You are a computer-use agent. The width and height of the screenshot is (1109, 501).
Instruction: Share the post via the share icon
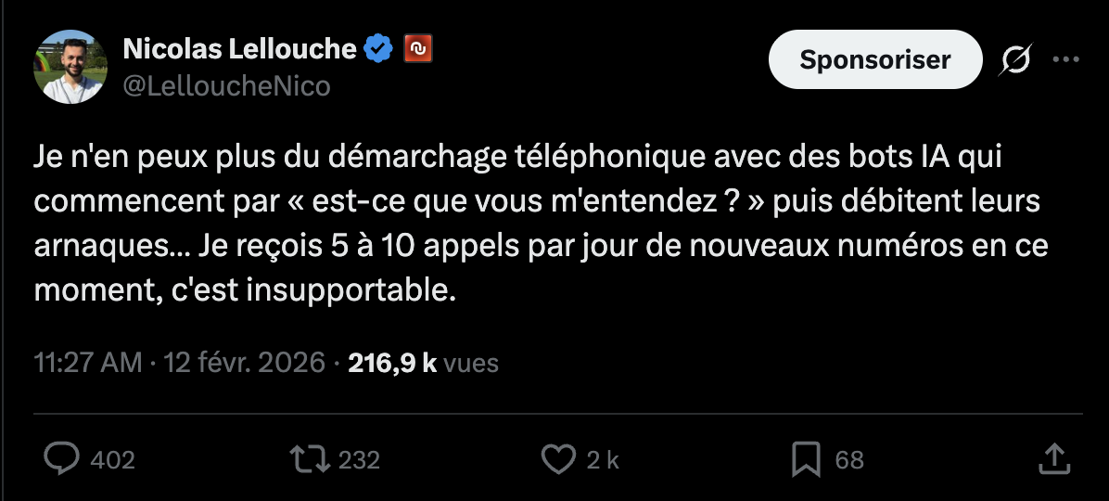coord(1052,458)
